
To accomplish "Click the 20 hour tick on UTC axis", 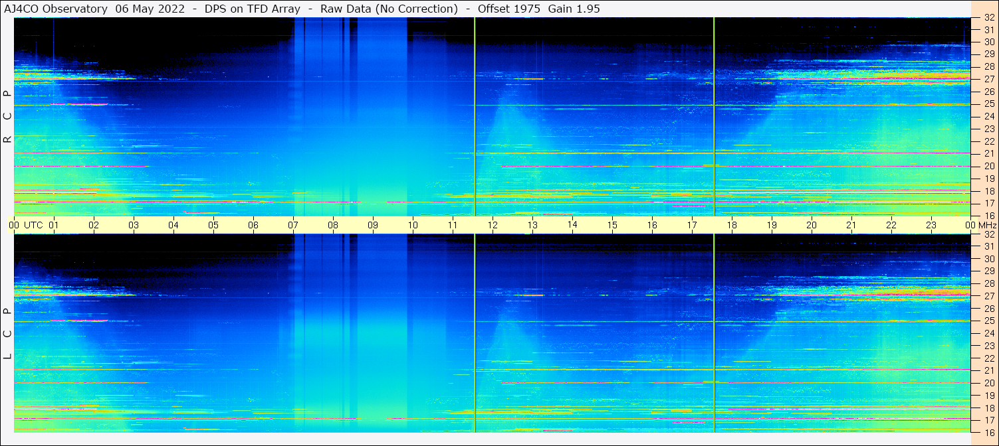I will (812, 225).
